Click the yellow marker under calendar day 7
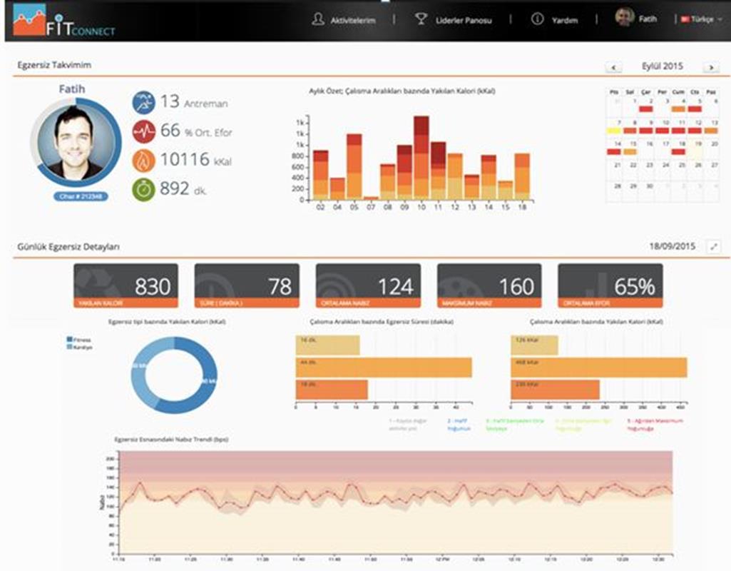The height and width of the screenshot is (571, 731). pos(613,131)
